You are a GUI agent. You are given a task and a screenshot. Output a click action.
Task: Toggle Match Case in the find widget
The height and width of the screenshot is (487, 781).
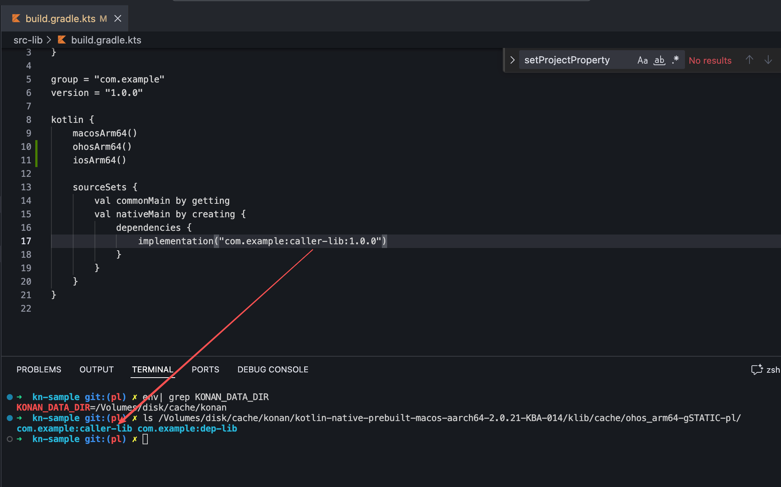click(x=642, y=60)
